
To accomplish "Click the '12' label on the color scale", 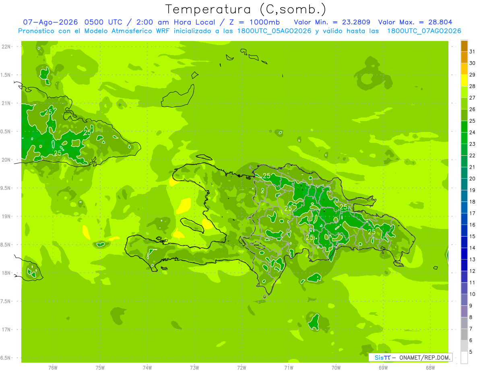I will click(472, 271).
